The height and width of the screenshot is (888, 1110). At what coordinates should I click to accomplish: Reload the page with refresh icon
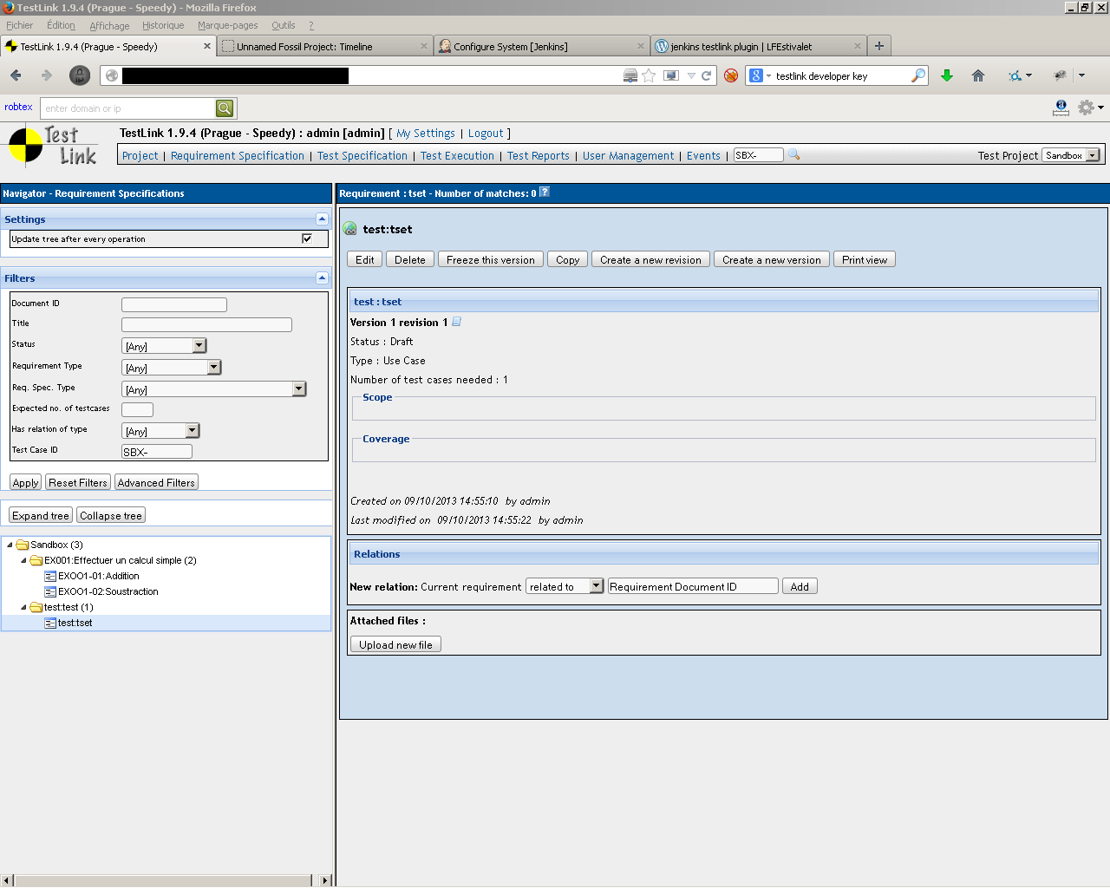[x=707, y=75]
